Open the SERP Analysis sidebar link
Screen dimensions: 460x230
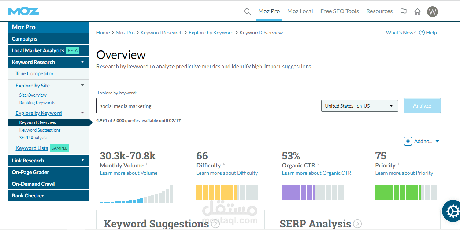pyautogui.click(x=33, y=138)
